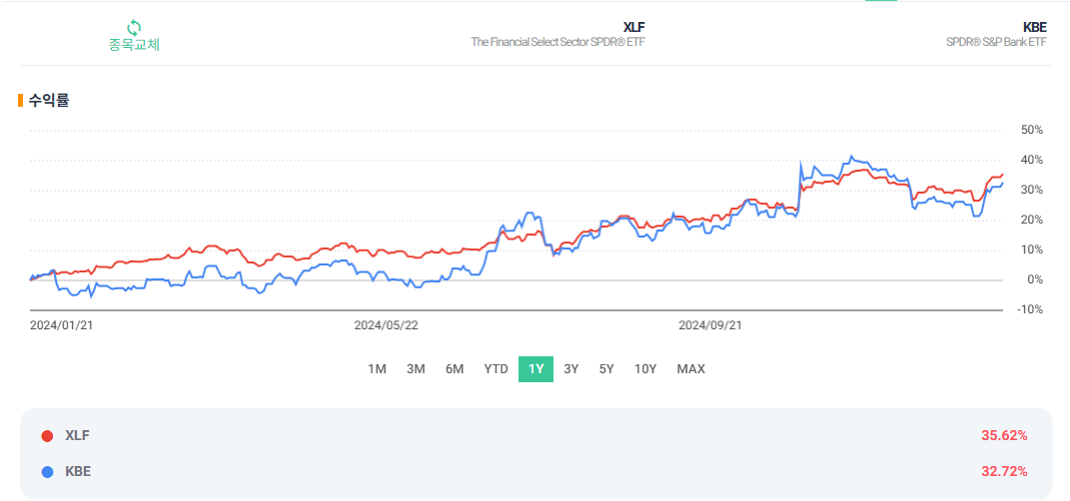The image size is (1070, 501).
Task: Click the SPDR S&P Bank ETF name
Action: [x=996, y=42]
